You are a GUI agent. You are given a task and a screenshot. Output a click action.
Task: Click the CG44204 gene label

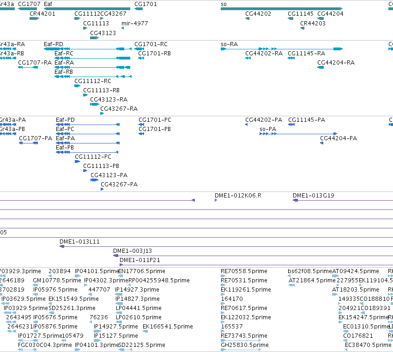[x=330, y=14]
